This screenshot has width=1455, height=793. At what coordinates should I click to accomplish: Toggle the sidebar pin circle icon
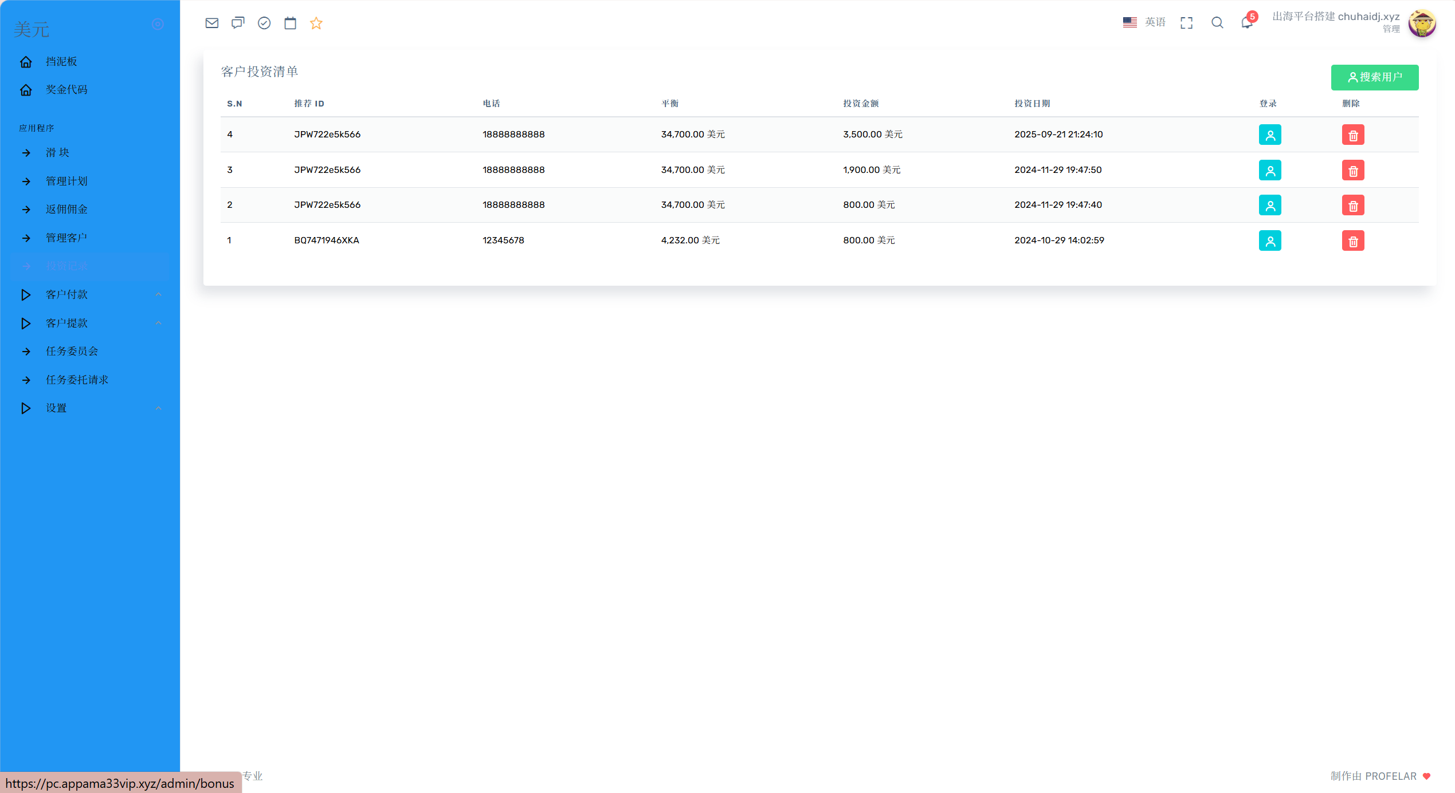[x=158, y=24]
